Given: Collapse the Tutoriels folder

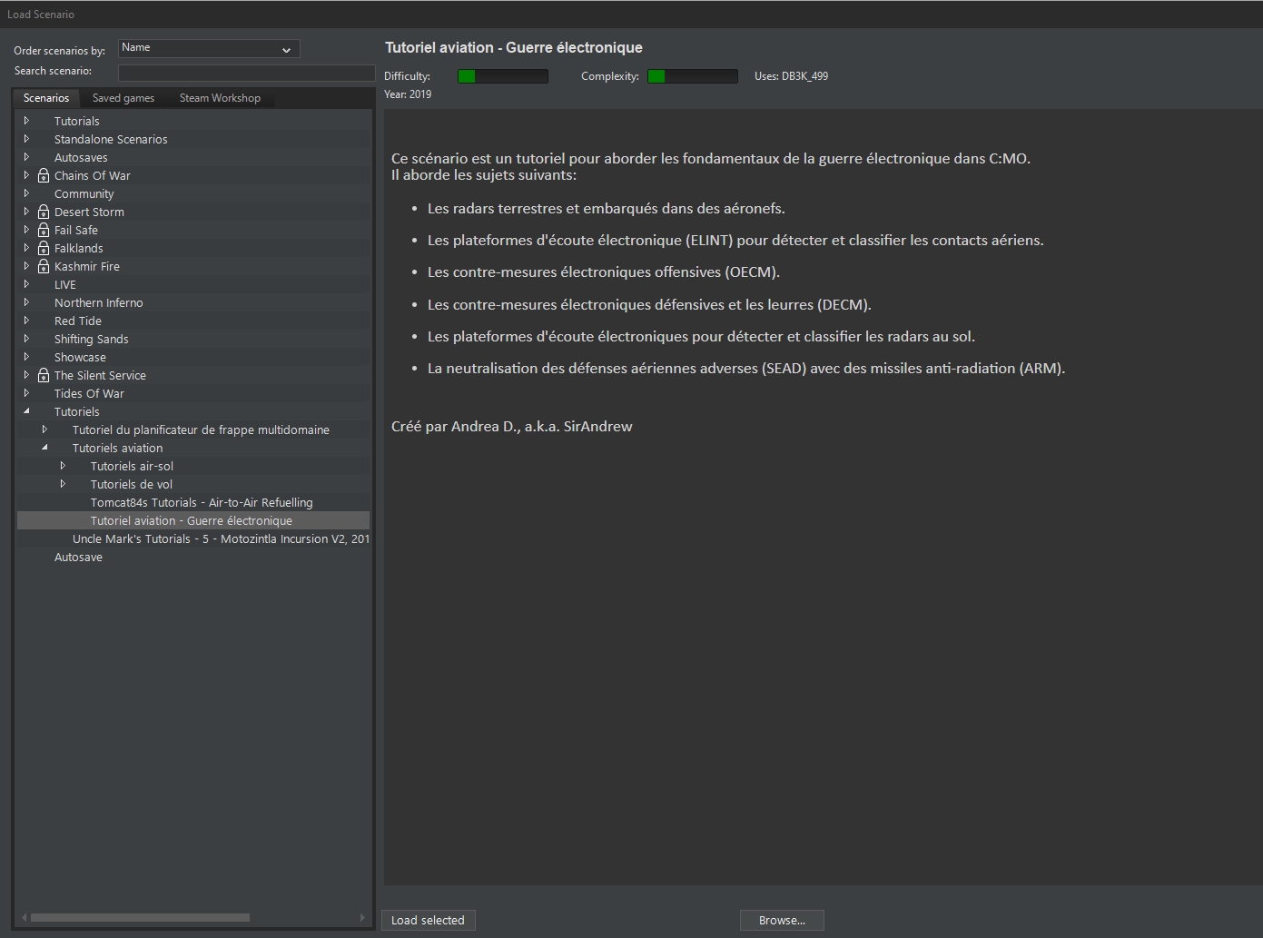Looking at the screenshot, I should (26, 411).
